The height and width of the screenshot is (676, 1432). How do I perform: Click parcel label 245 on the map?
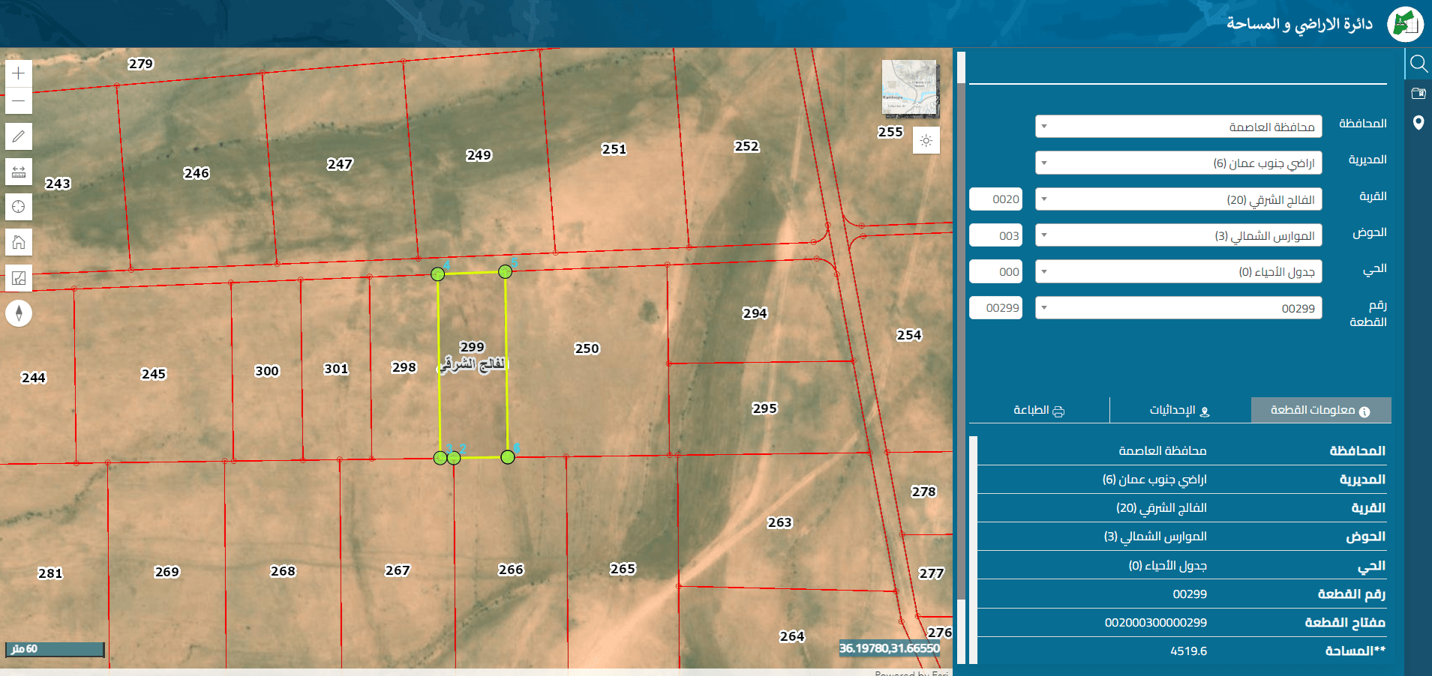point(154,374)
